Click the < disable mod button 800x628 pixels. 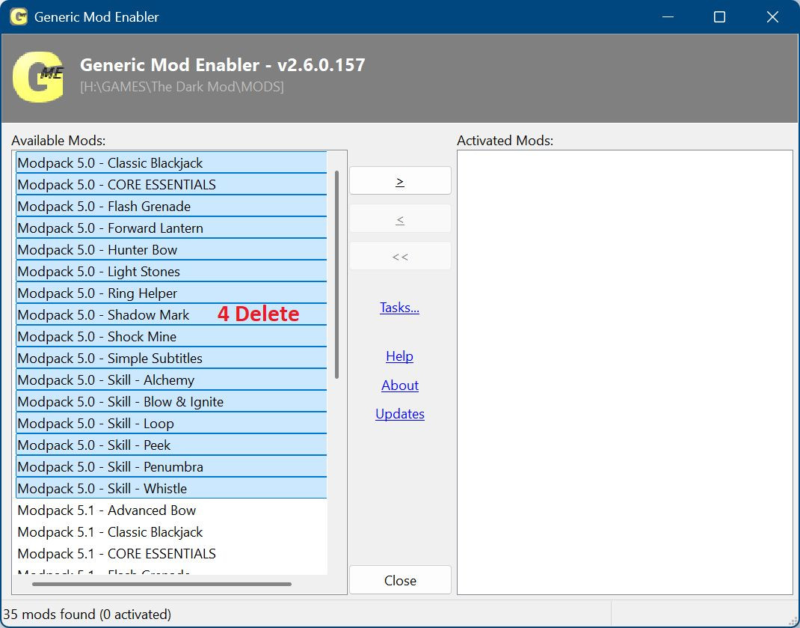click(x=400, y=219)
